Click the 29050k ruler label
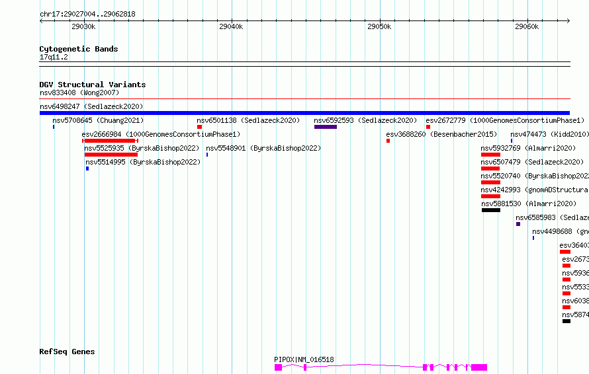This screenshot has width=589, height=374. (379, 26)
